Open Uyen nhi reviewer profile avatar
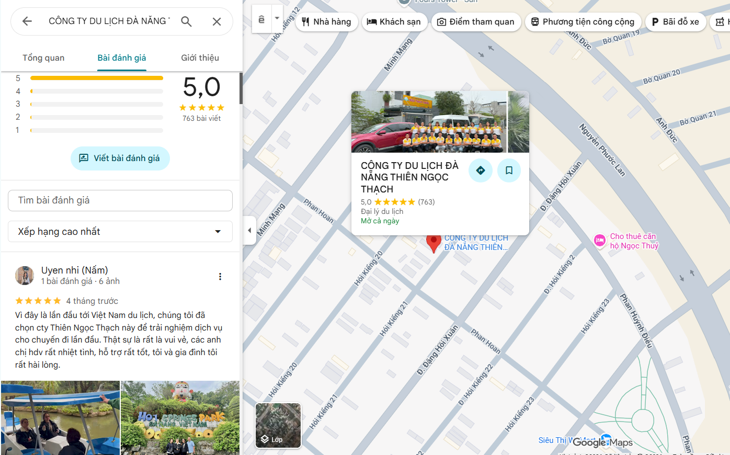The width and height of the screenshot is (730, 455). 25,276
